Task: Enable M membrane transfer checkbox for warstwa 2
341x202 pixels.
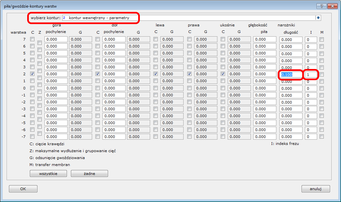Action: click(322, 74)
